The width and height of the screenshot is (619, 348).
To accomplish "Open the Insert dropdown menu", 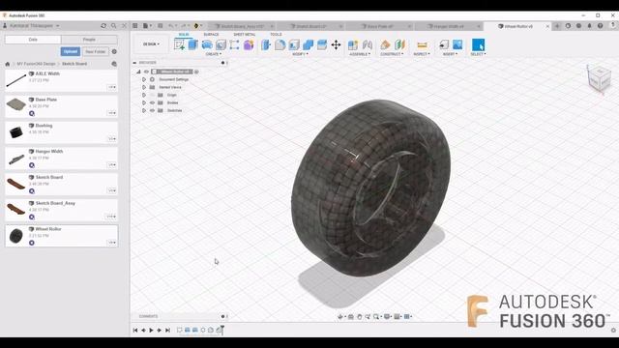I will pyautogui.click(x=450, y=54).
